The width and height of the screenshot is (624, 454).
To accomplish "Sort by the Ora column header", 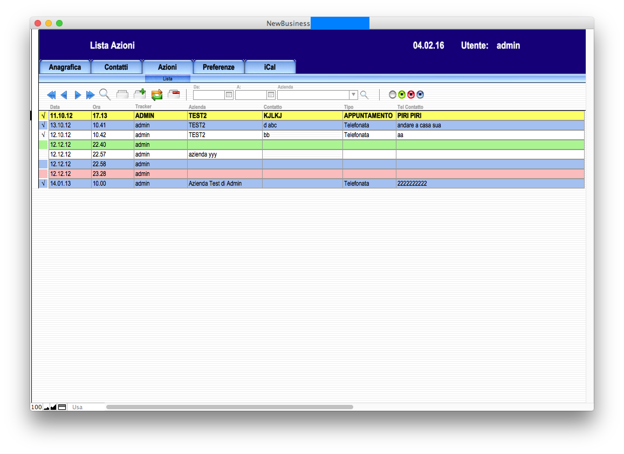I will (97, 107).
